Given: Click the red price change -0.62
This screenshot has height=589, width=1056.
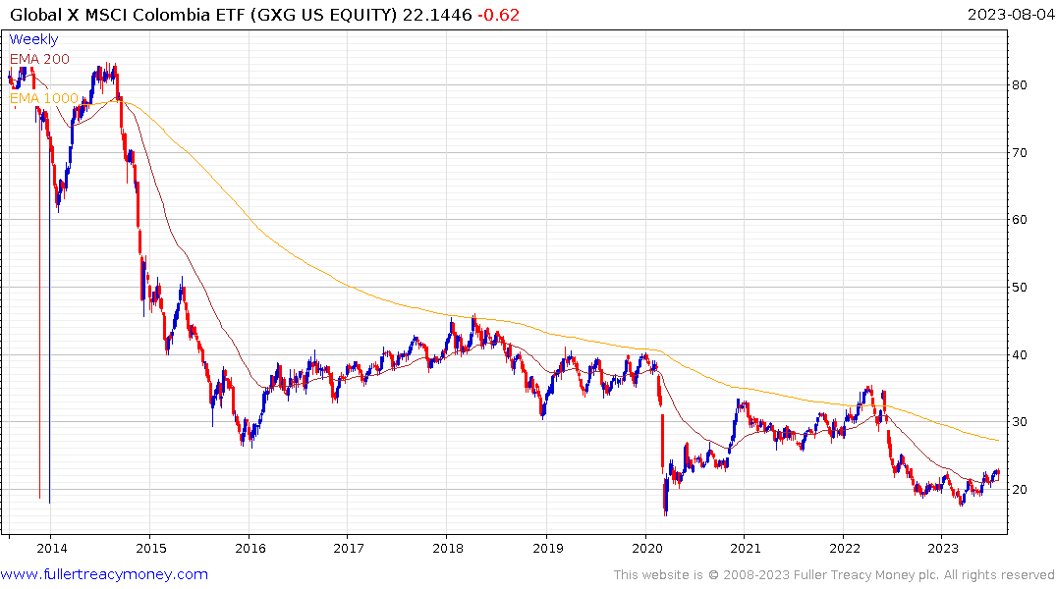Looking at the screenshot, I should [498, 15].
